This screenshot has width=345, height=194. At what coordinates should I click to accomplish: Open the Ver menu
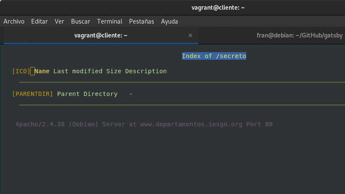tap(59, 21)
